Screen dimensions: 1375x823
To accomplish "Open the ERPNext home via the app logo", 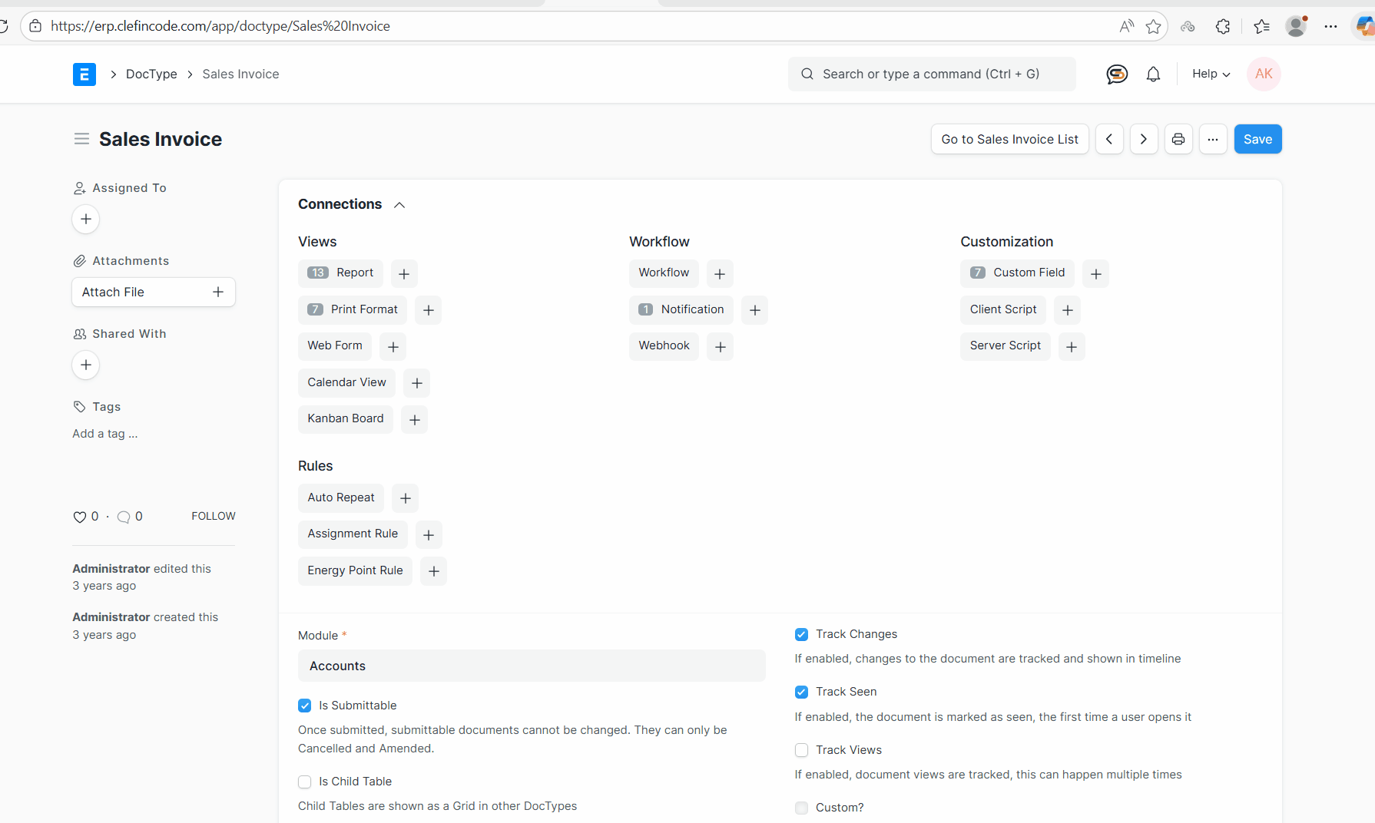I will 84,74.
